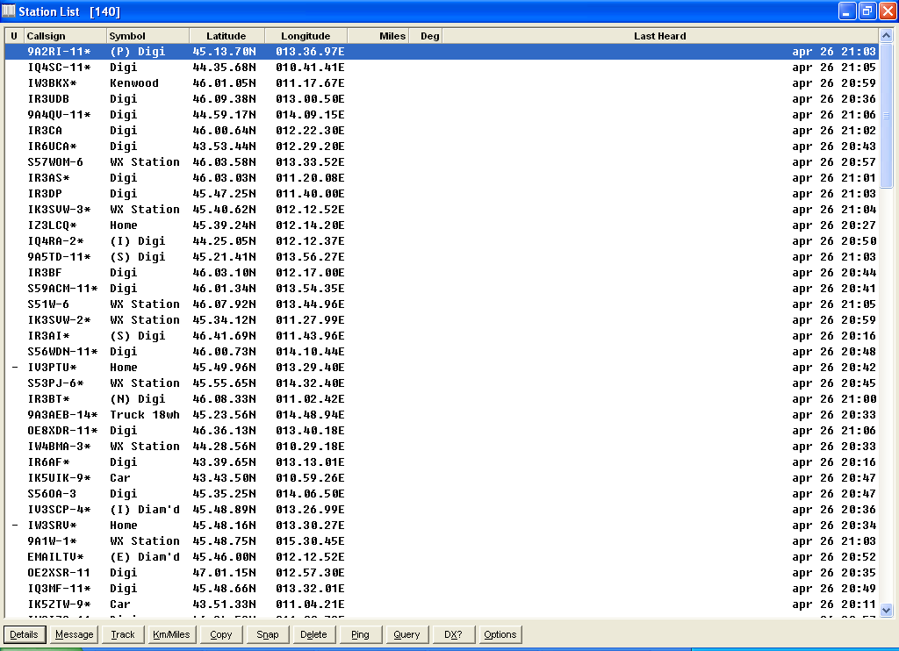Sort by the Deg column header

(426, 36)
